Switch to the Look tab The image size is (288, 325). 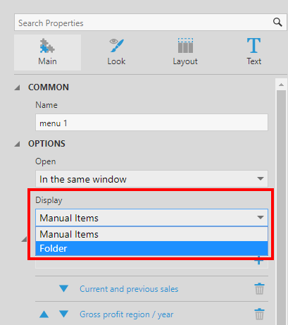116,52
